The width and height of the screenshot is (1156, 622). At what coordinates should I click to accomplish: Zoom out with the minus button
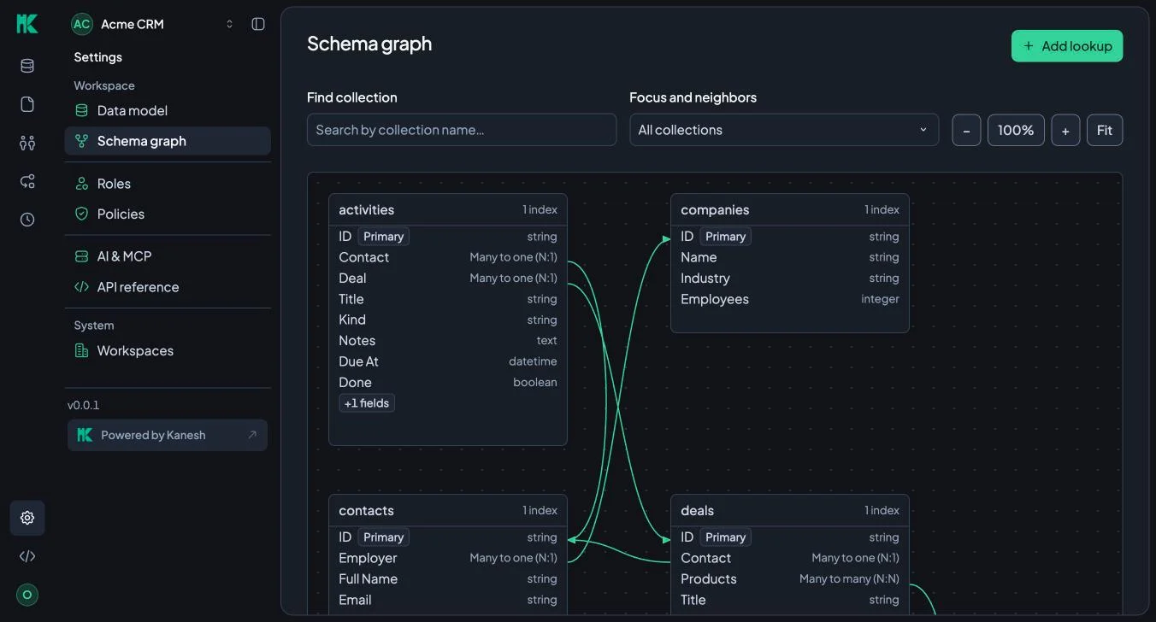tap(966, 130)
